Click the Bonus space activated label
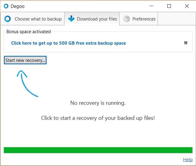196x166 pixels. coord(29,32)
